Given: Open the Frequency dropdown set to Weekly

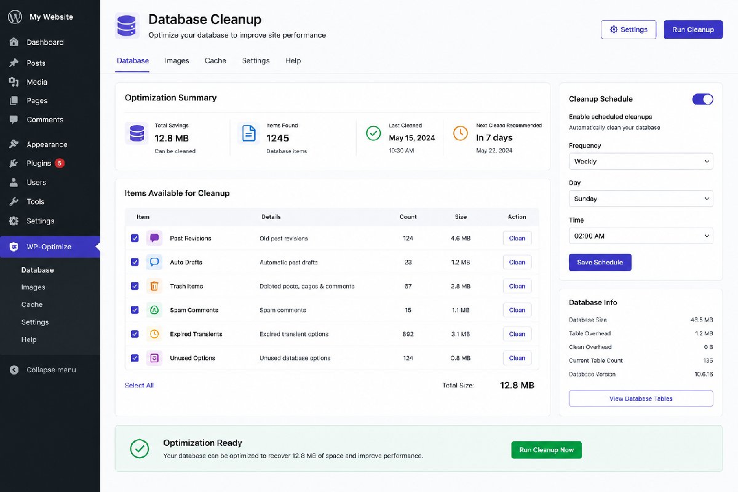Looking at the screenshot, I should click(641, 161).
